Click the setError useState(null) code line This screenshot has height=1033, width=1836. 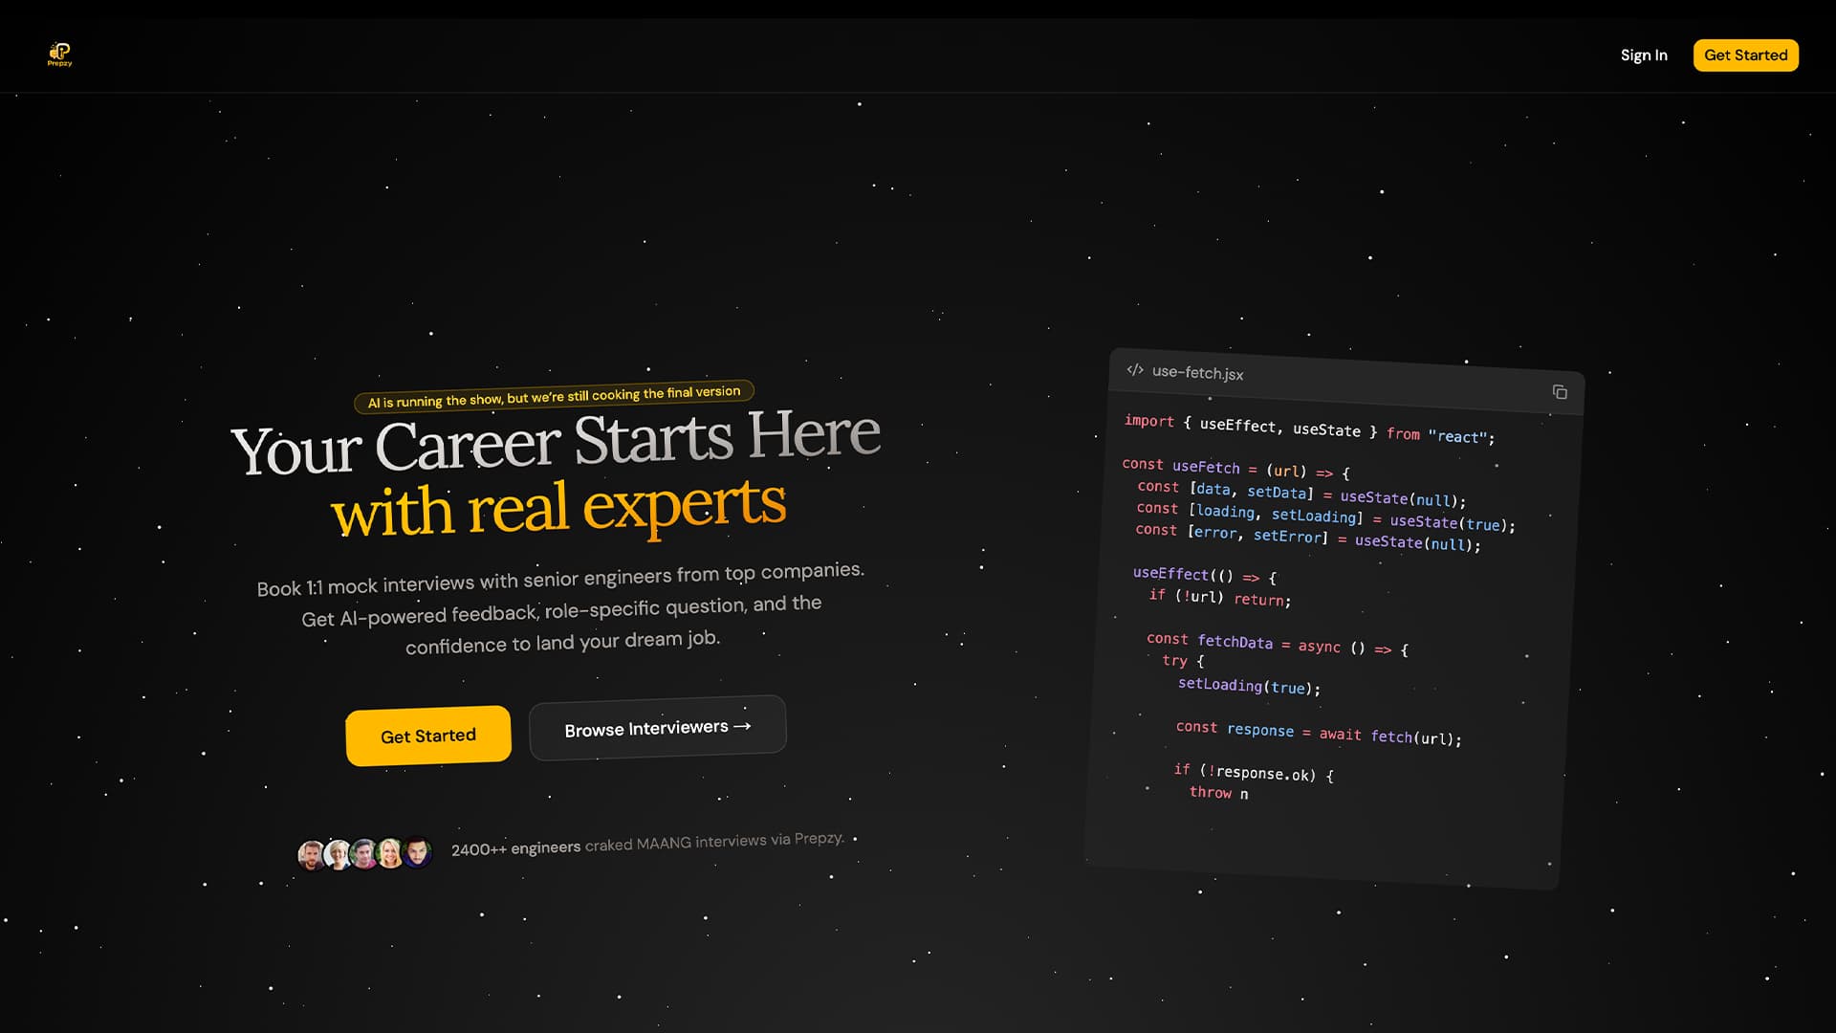tap(1308, 537)
